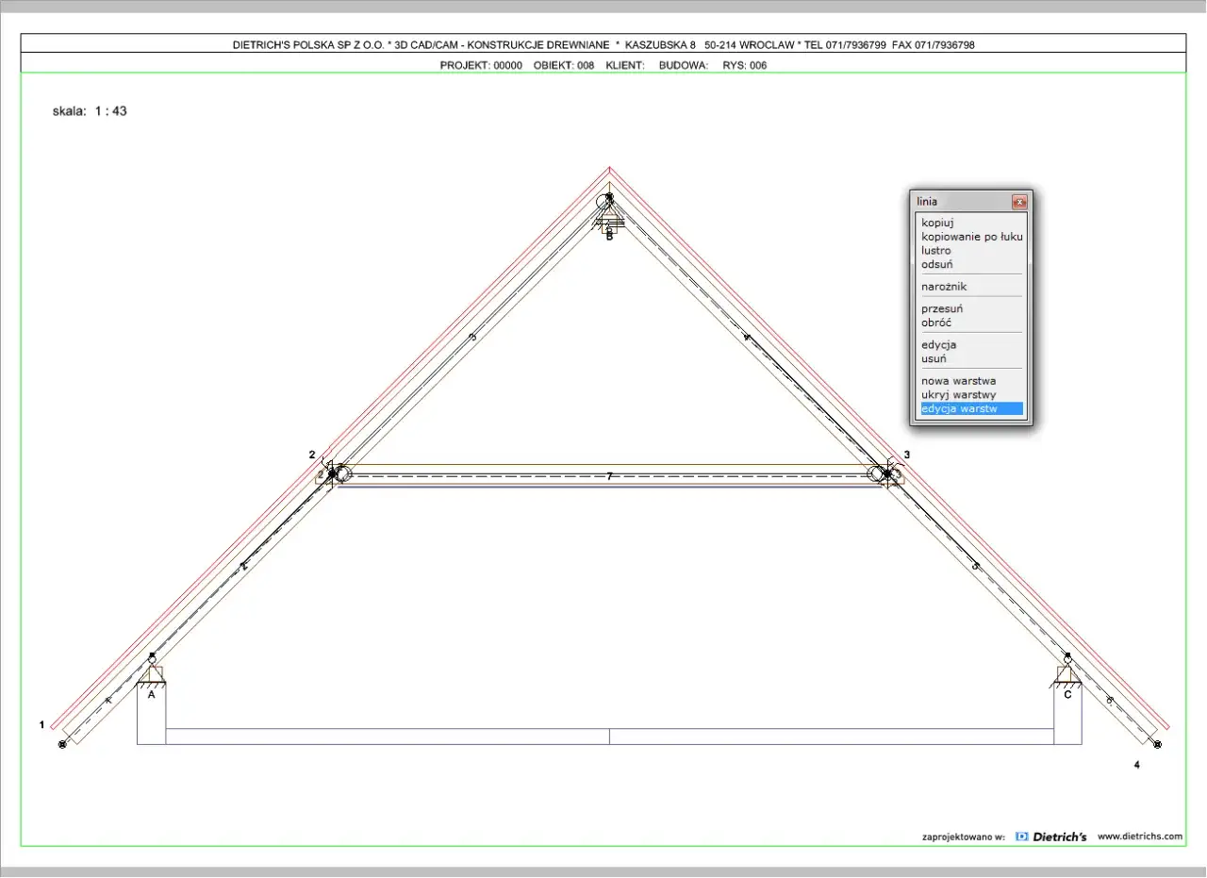Close the linia popup window
Image resolution: width=1207 pixels, height=878 pixels.
click(x=1018, y=202)
